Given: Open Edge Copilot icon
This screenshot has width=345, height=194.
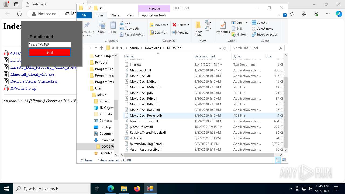Looking at the screenshot, I should click(339, 14).
